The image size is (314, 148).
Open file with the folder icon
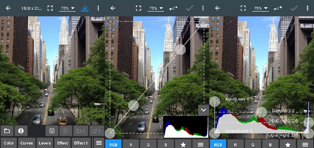(7, 131)
